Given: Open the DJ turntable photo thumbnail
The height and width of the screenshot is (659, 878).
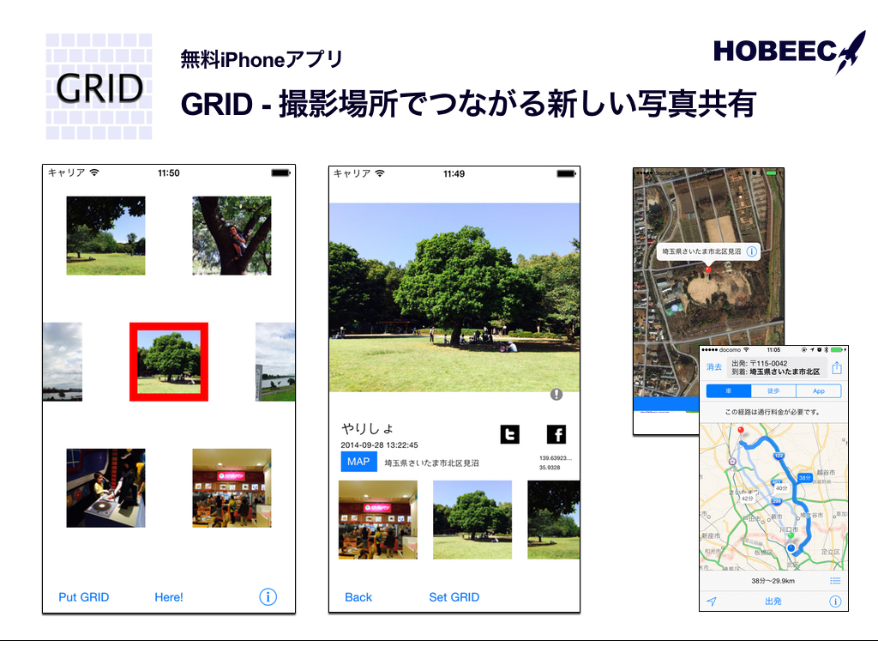Looking at the screenshot, I should (105, 488).
